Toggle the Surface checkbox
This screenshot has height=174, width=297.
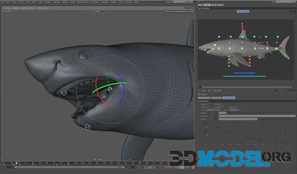pyautogui.click(x=208, y=107)
